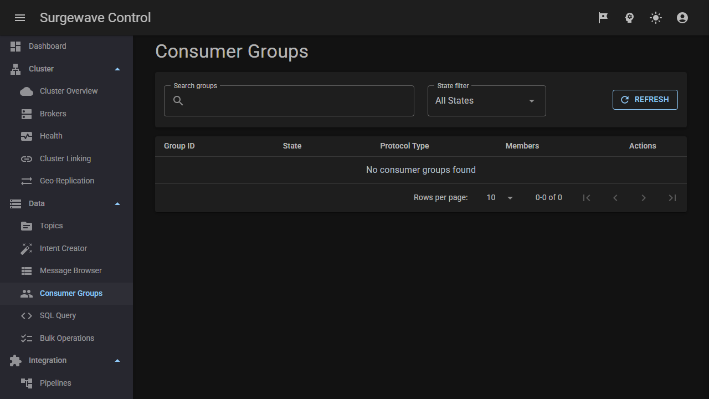Collapse the Data section chevron
This screenshot has width=709, height=399.
point(117,204)
